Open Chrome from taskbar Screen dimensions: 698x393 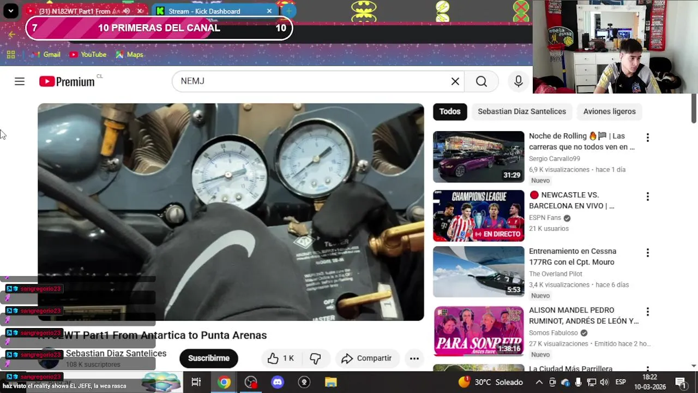[x=224, y=382]
